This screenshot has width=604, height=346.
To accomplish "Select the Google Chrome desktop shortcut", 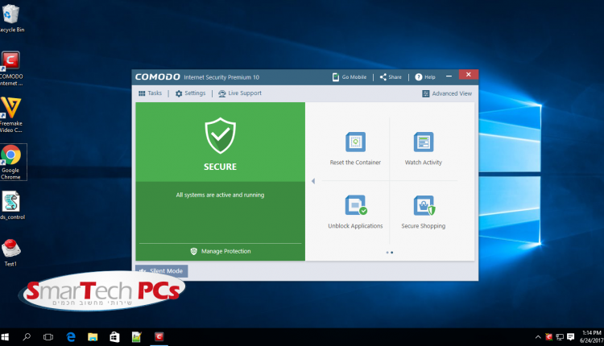I will point(11,162).
